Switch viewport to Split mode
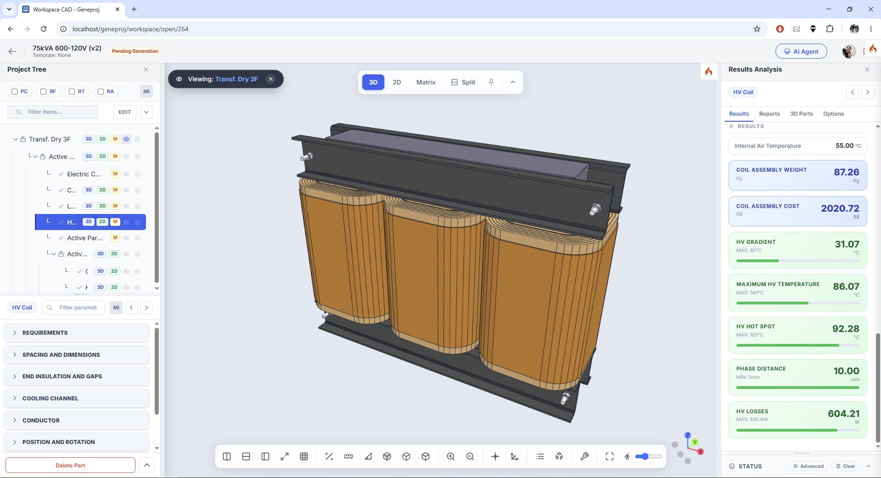 [x=463, y=82]
